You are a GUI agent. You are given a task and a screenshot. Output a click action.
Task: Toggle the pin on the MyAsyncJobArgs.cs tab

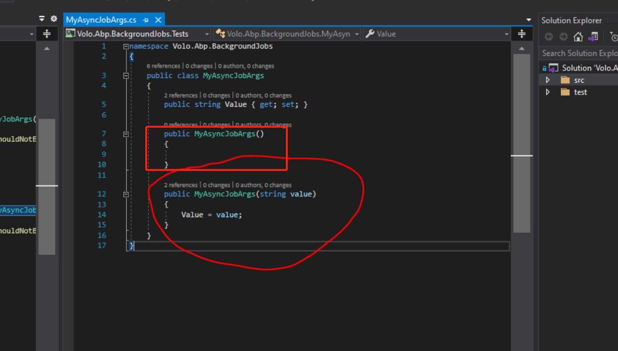point(146,20)
